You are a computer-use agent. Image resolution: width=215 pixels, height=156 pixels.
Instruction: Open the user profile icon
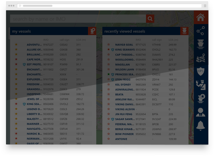(201, 112)
